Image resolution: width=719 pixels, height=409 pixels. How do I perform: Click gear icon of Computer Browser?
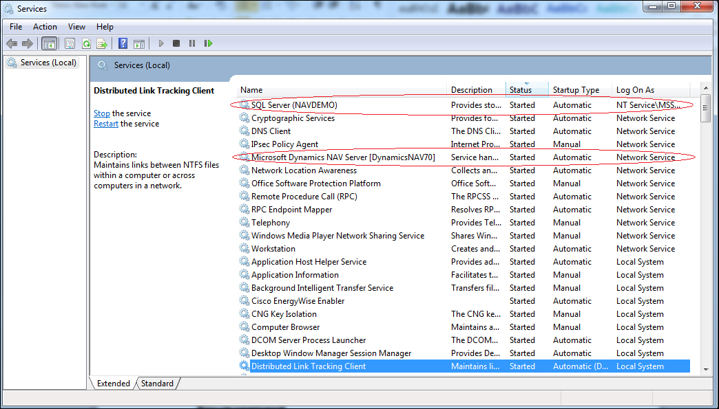point(244,327)
